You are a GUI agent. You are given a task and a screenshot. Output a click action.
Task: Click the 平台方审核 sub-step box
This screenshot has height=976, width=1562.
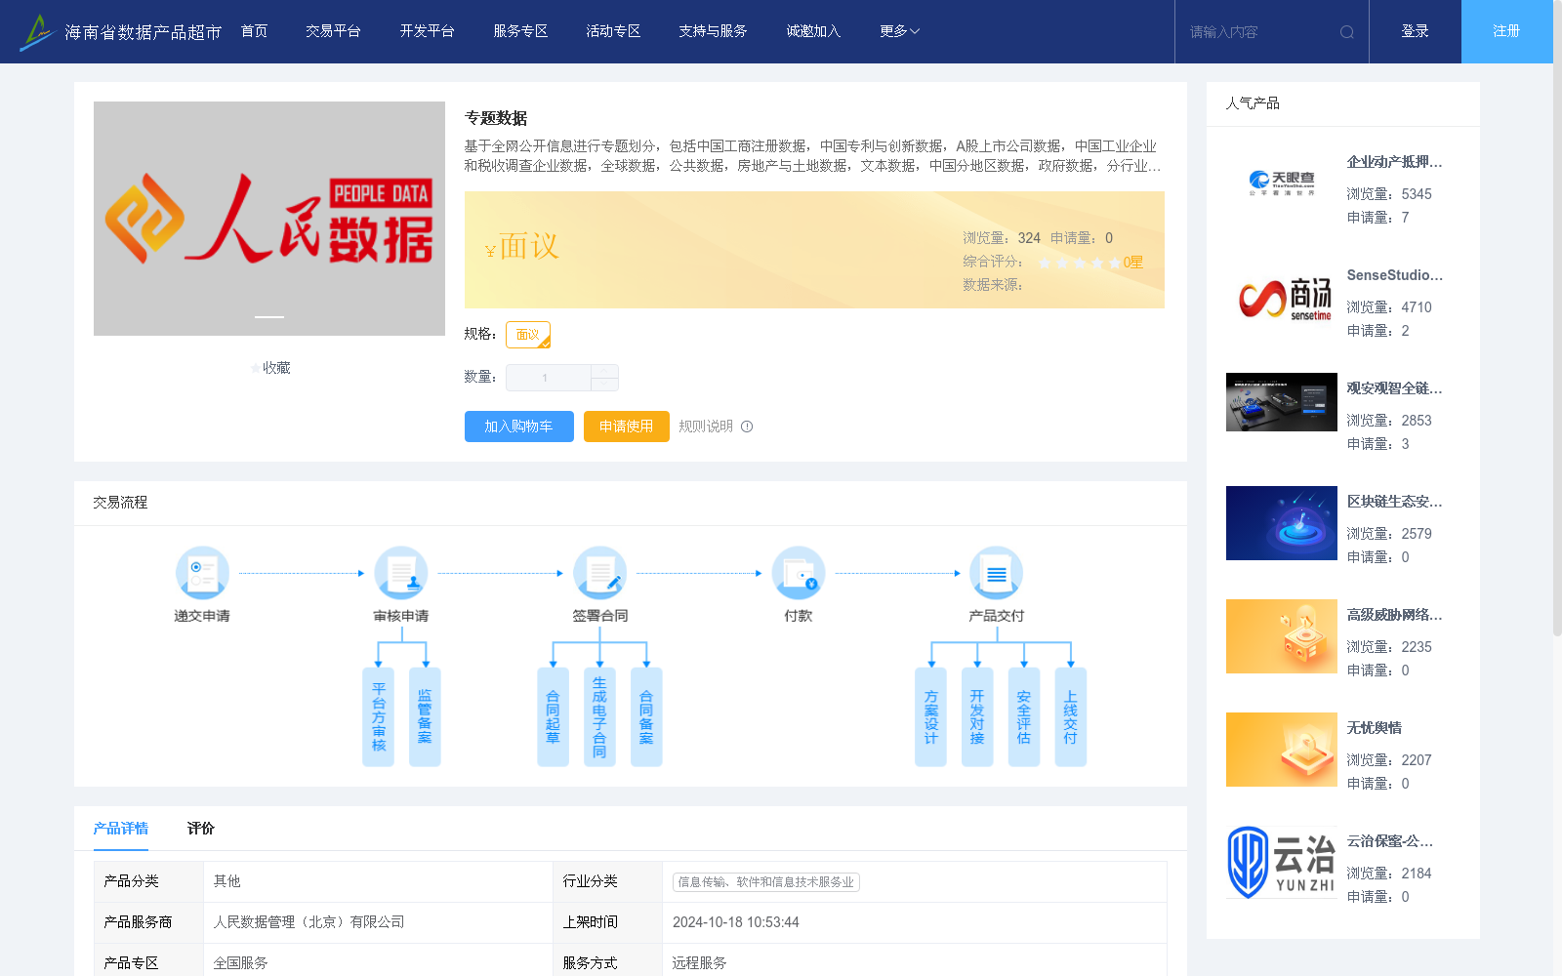(x=378, y=717)
